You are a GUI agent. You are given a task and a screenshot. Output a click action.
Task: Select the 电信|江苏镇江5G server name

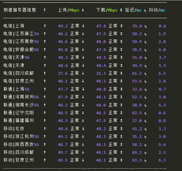point(21,34)
